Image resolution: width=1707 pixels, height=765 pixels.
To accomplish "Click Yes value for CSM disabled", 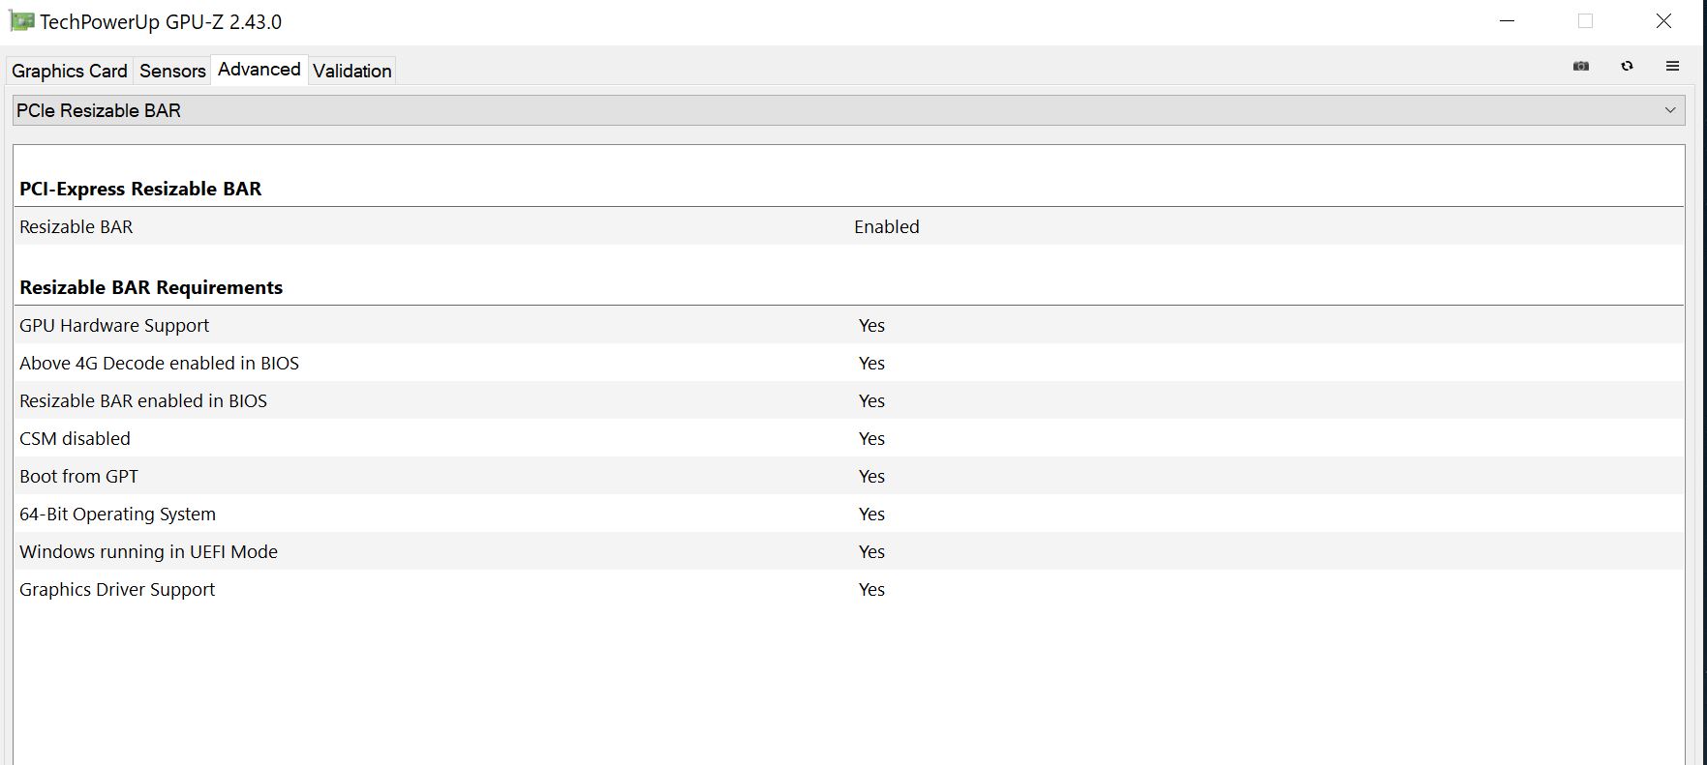I will 871,438.
